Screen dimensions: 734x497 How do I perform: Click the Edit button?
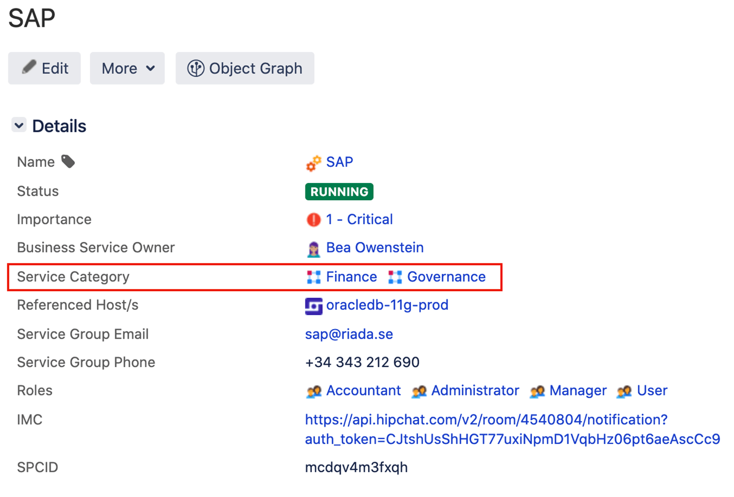[x=44, y=68]
